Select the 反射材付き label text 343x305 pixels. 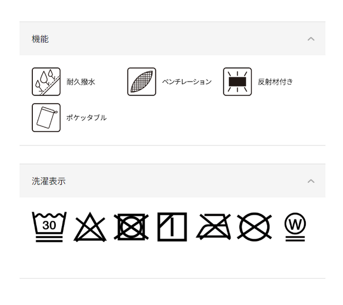click(x=275, y=82)
